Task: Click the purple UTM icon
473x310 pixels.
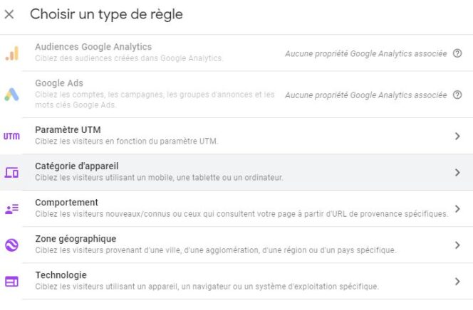Action: pyautogui.click(x=11, y=136)
